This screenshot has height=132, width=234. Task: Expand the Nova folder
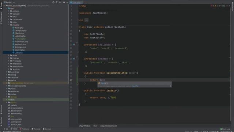pyautogui.click(x=9, y=55)
